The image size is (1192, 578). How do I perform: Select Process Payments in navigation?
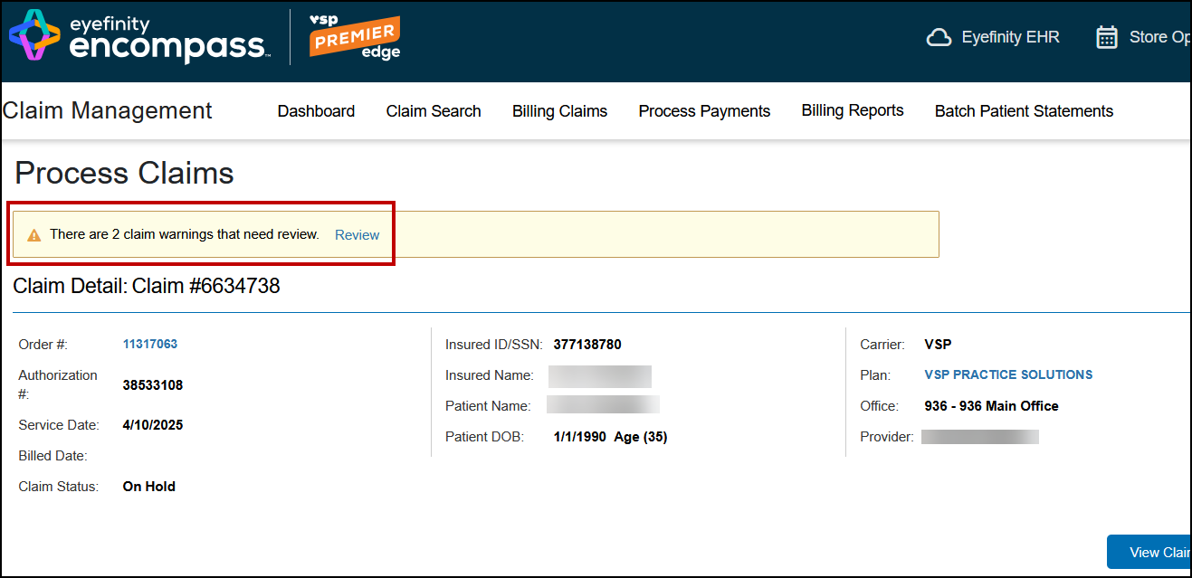[x=704, y=111]
